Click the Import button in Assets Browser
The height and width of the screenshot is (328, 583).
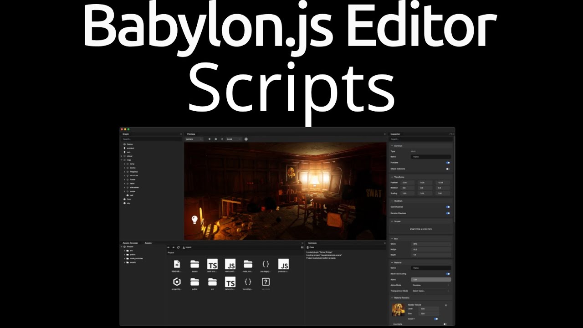[187, 247]
